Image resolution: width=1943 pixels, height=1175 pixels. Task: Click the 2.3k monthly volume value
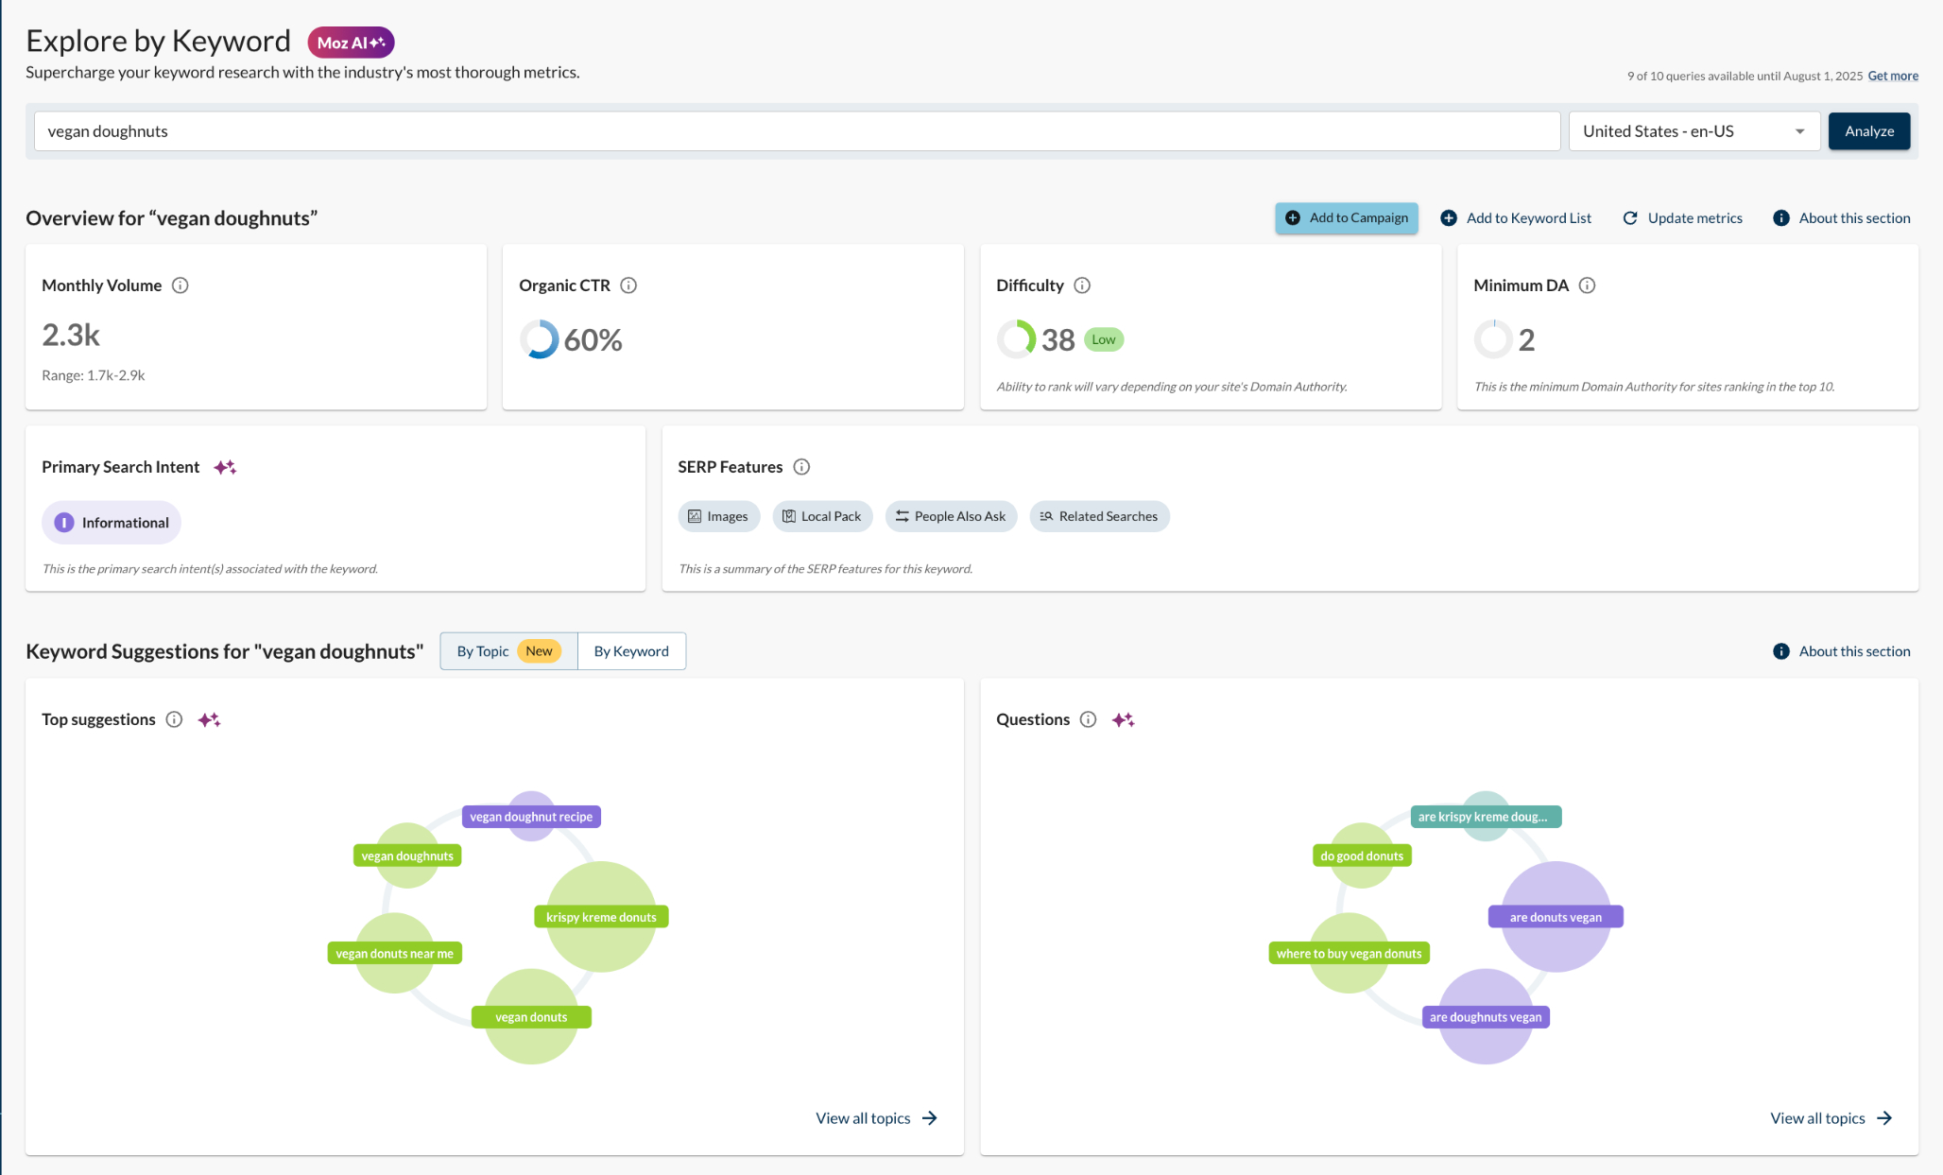71,336
